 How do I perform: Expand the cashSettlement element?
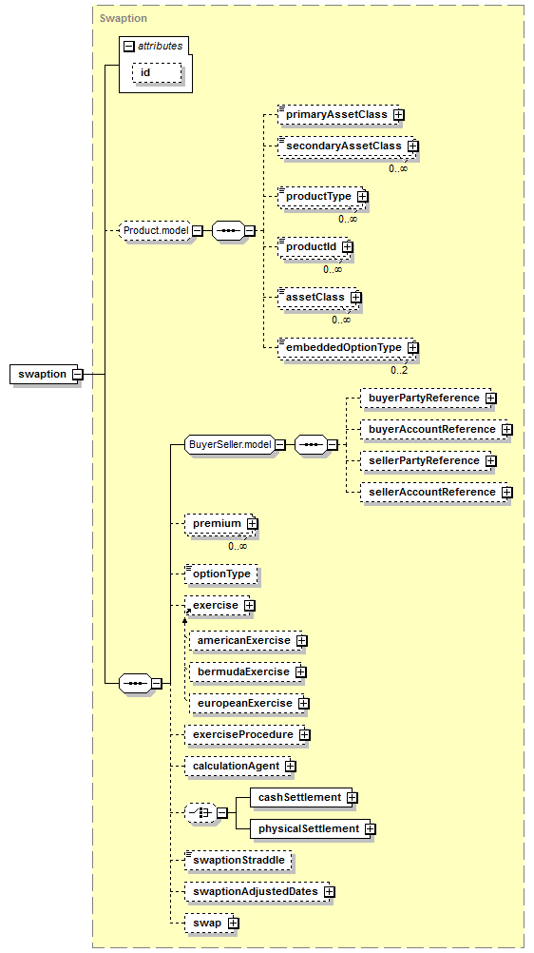(x=352, y=797)
